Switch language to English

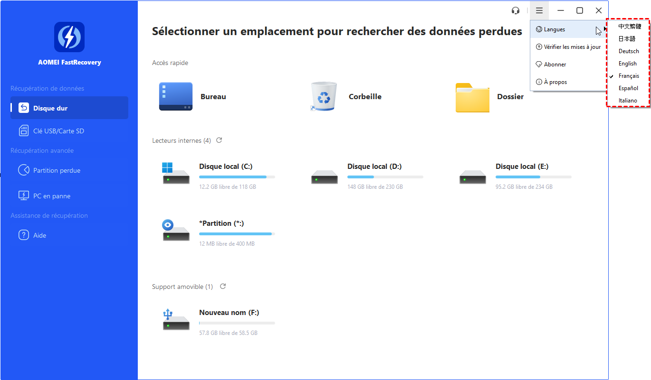pyautogui.click(x=627, y=64)
